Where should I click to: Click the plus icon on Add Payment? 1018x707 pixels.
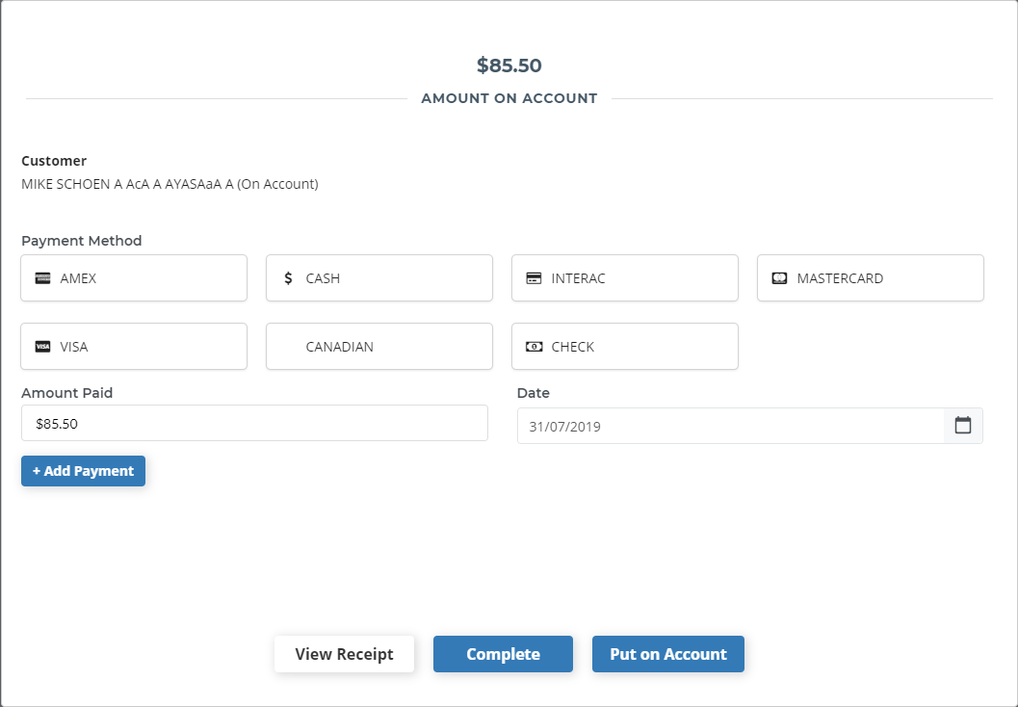click(37, 471)
